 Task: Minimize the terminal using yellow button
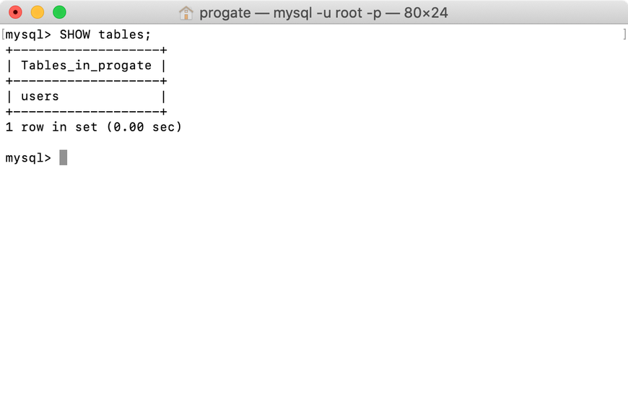click(38, 12)
